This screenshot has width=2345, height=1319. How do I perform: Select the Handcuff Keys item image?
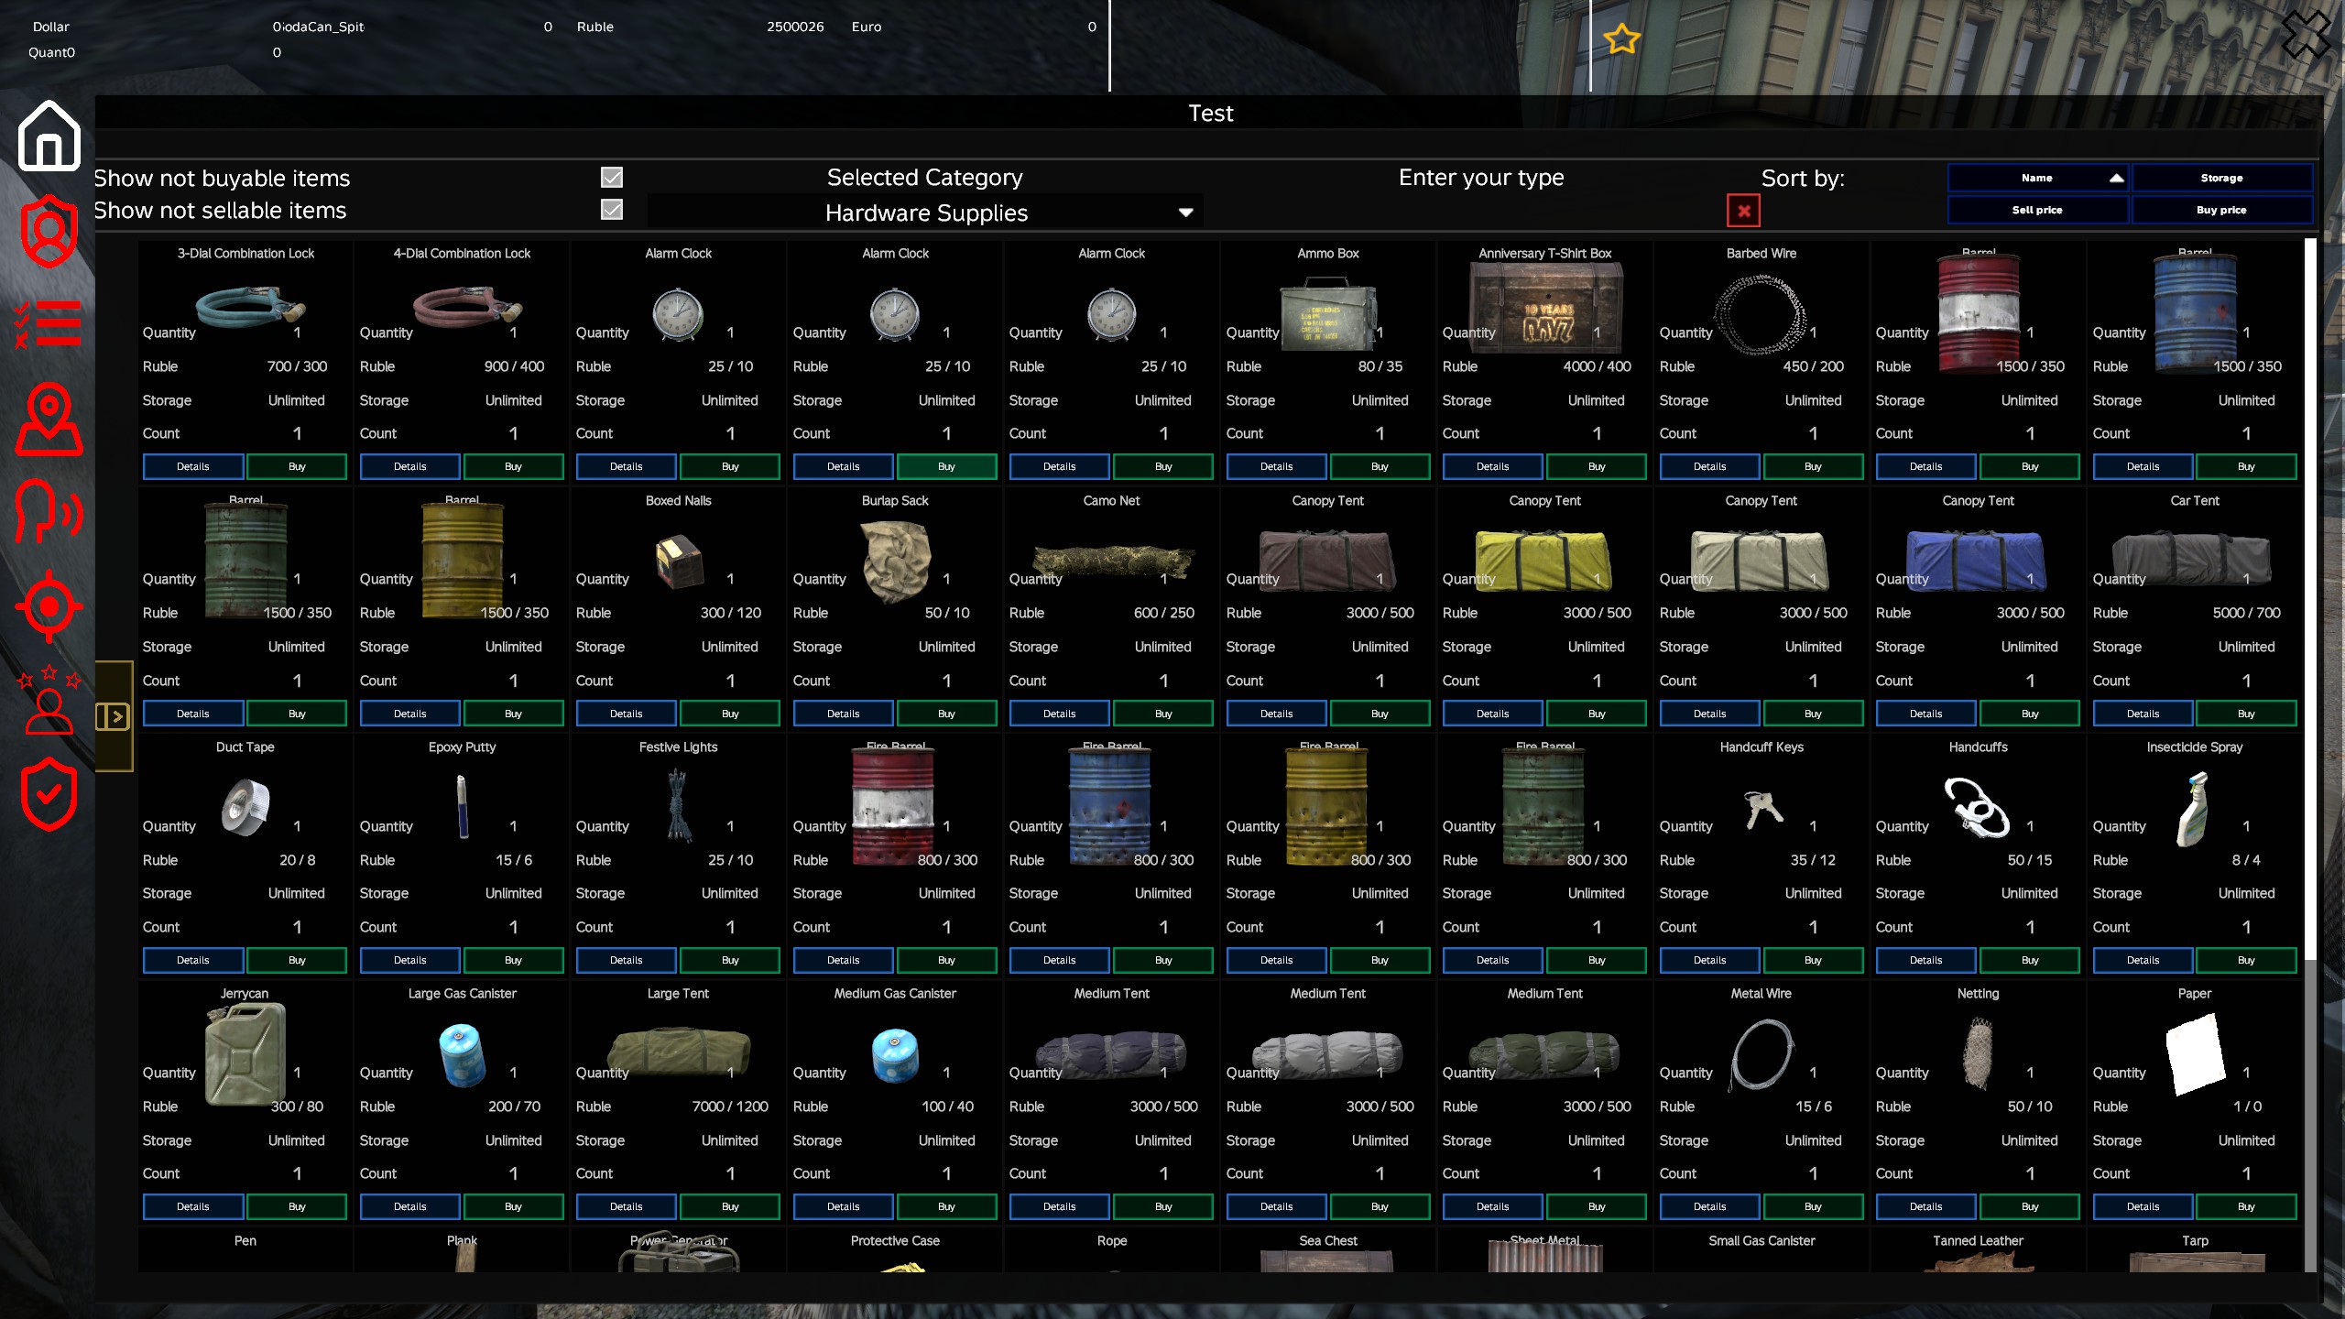pos(1762,810)
